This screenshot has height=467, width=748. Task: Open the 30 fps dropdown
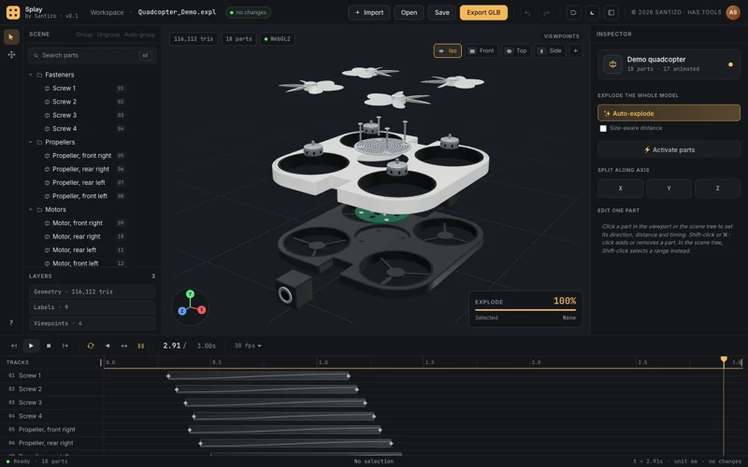tap(248, 346)
